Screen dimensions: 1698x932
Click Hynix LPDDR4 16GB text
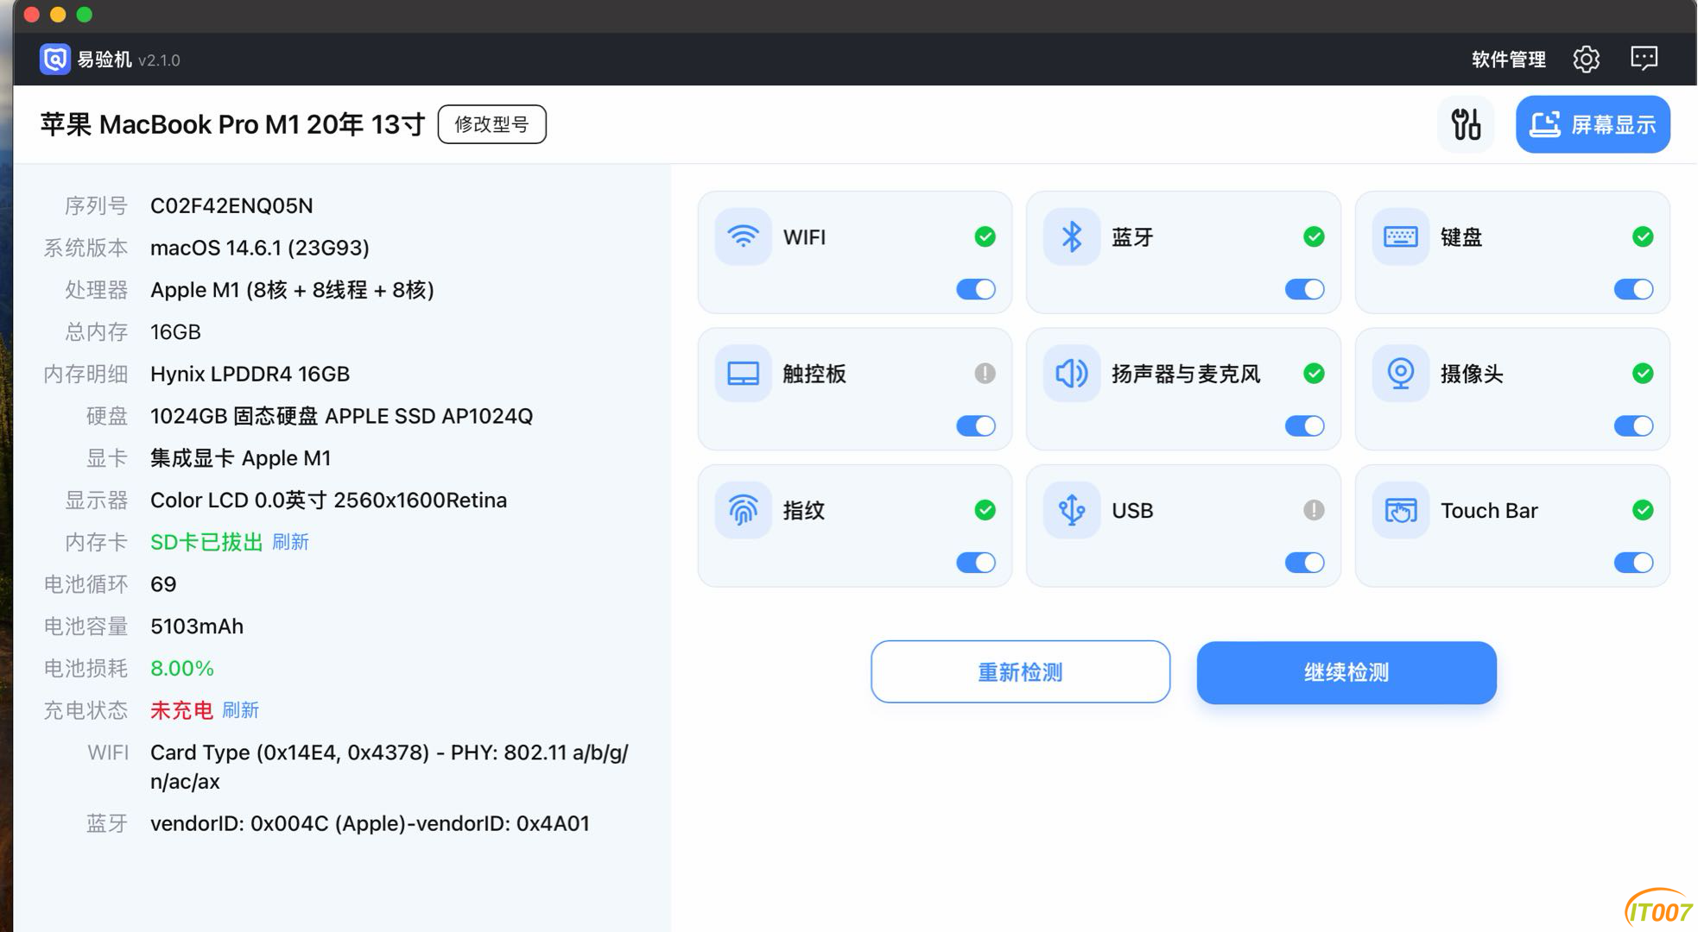(x=250, y=374)
